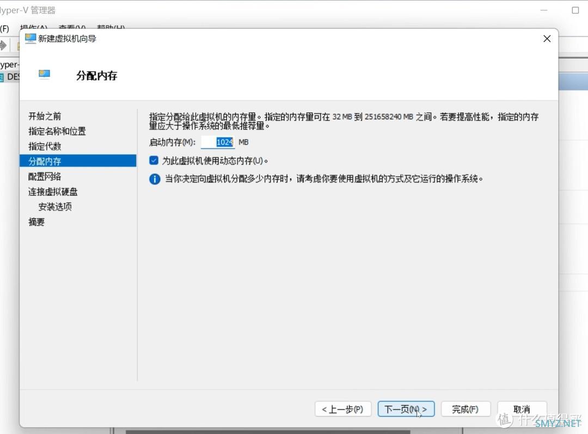Select the highlighted 分配内存 step
Screen dimensions: 588x434
[x=45, y=161]
